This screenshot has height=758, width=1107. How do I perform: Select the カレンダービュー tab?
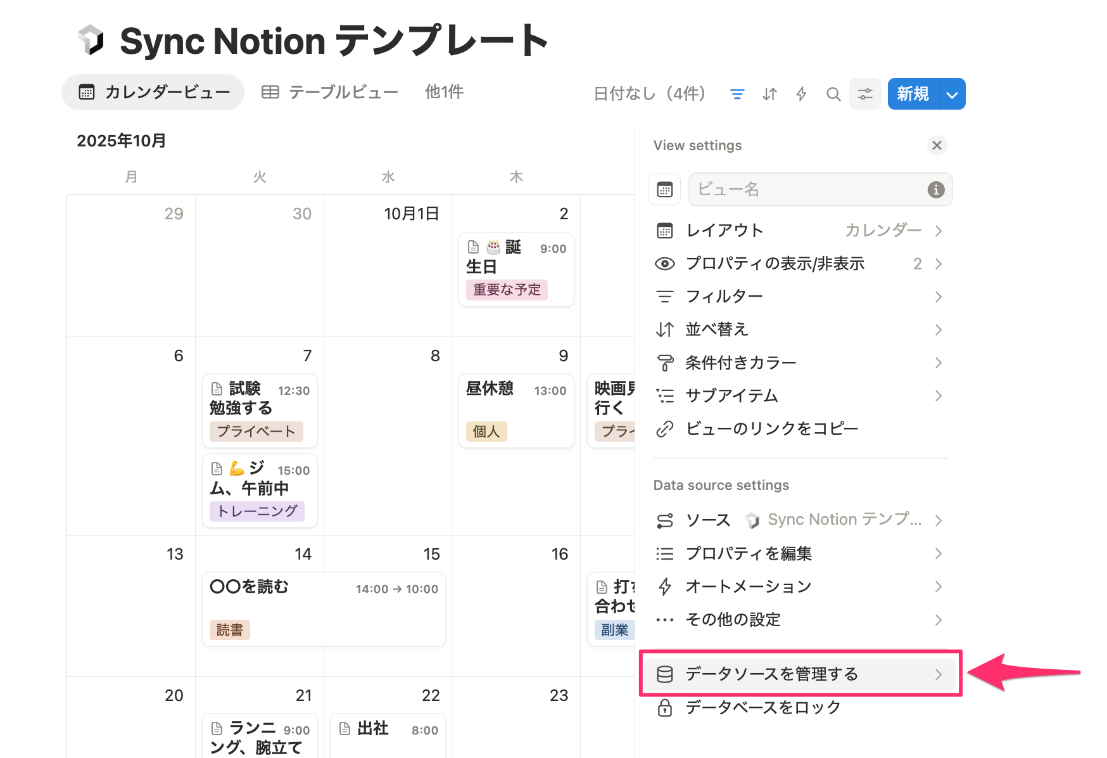153,93
